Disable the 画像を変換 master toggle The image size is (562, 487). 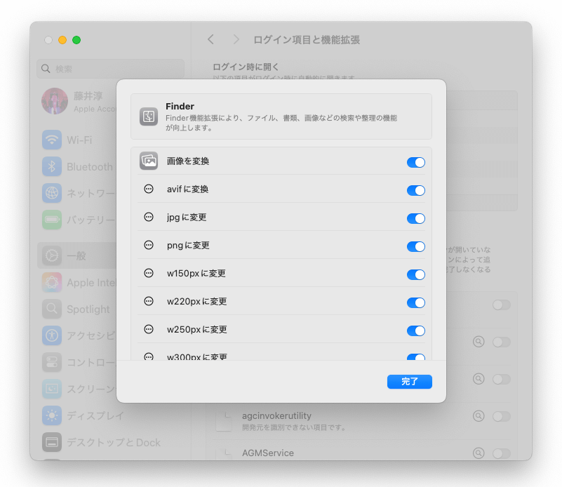(x=416, y=161)
